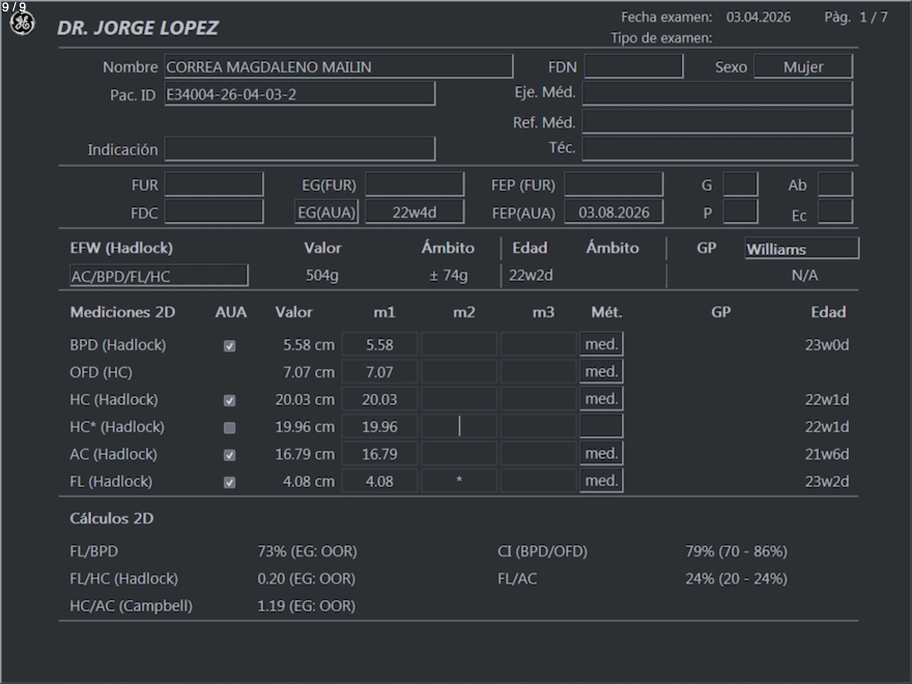The width and height of the screenshot is (912, 684).
Task: Click the empty FUR date field
Action: 214,185
